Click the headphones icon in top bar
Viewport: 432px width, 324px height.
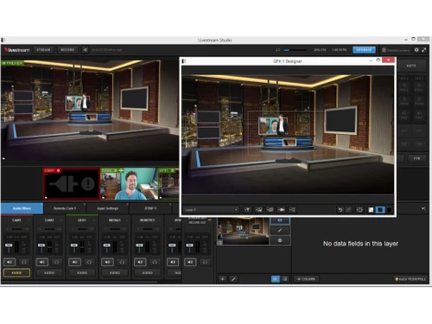pos(278,50)
